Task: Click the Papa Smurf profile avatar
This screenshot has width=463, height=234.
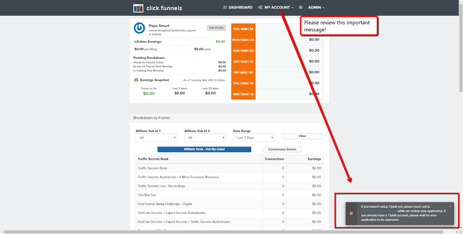Action: pos(139,28)
